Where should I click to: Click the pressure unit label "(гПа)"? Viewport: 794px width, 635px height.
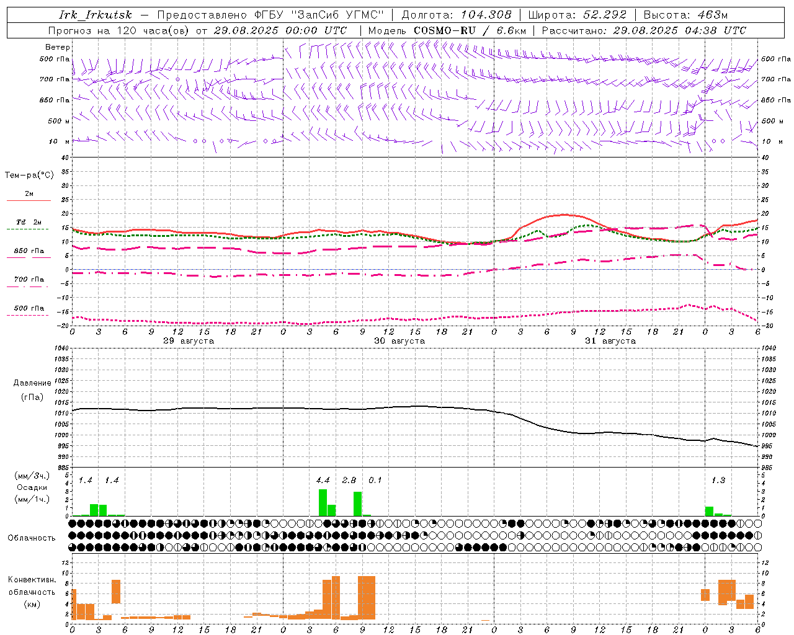tap(32, 397)
